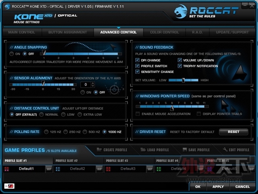258x194 pixels.
Task: Select Distance Control OFF (Default)
Action: 12,114
